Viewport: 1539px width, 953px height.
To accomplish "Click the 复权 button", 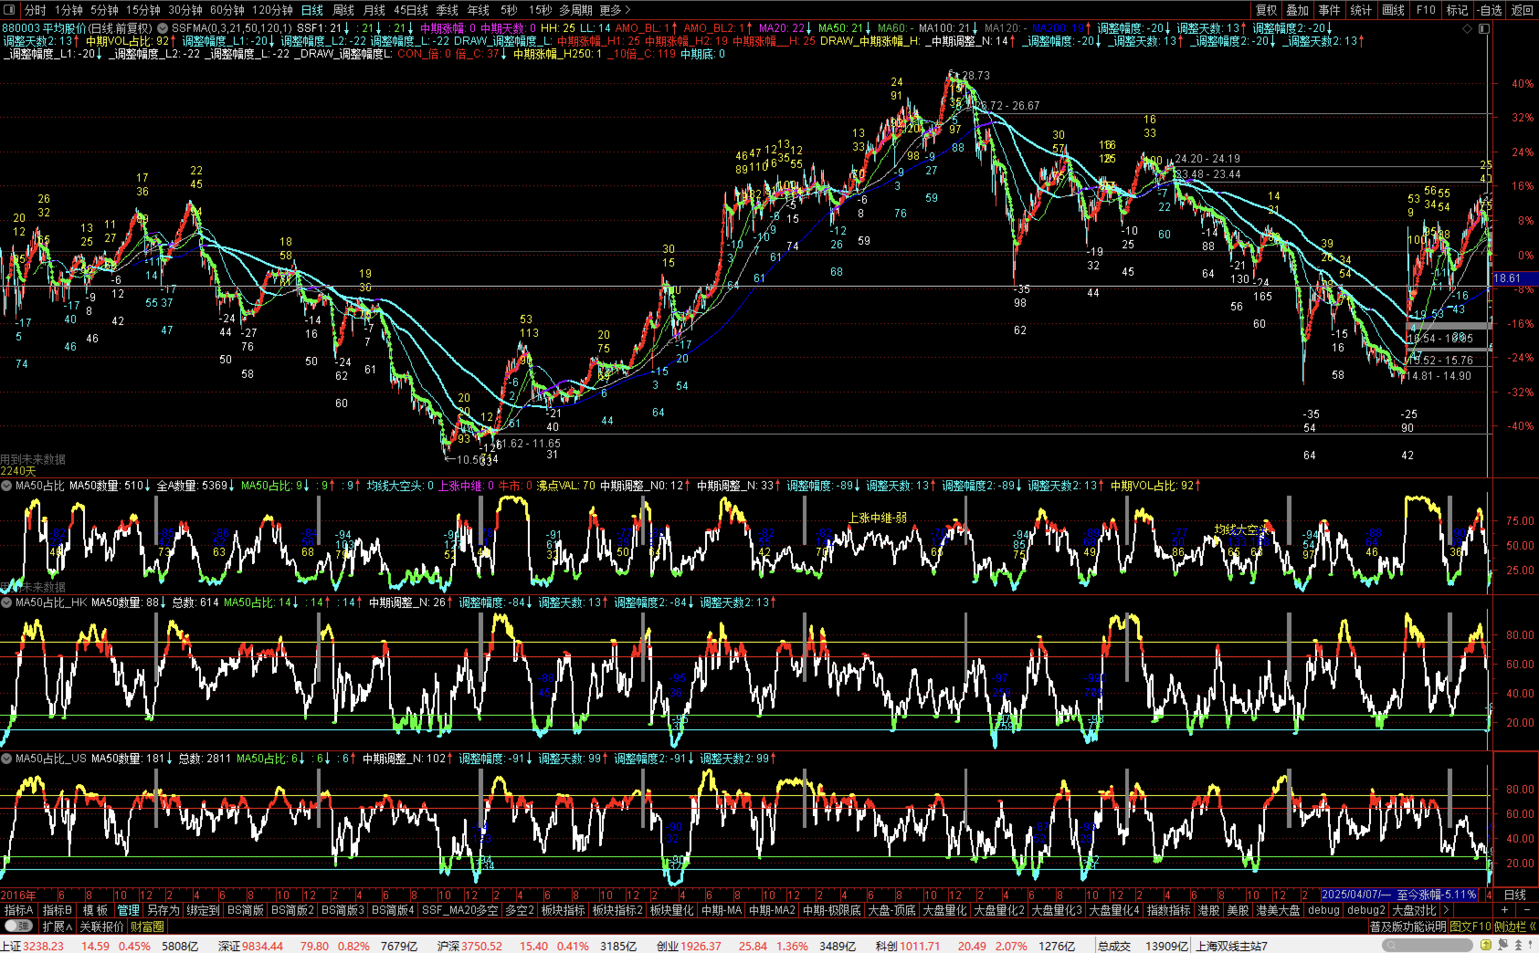I will point(1267,10).
